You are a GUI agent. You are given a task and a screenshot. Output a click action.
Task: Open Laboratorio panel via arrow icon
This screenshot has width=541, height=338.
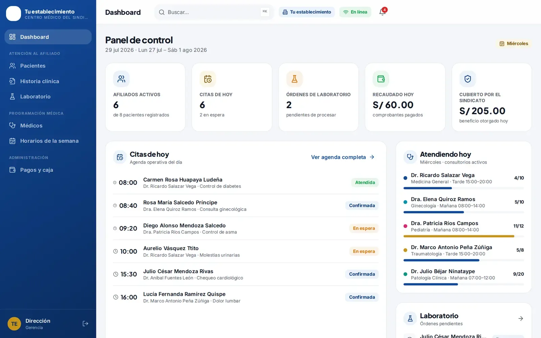click(x=521, y=318)
